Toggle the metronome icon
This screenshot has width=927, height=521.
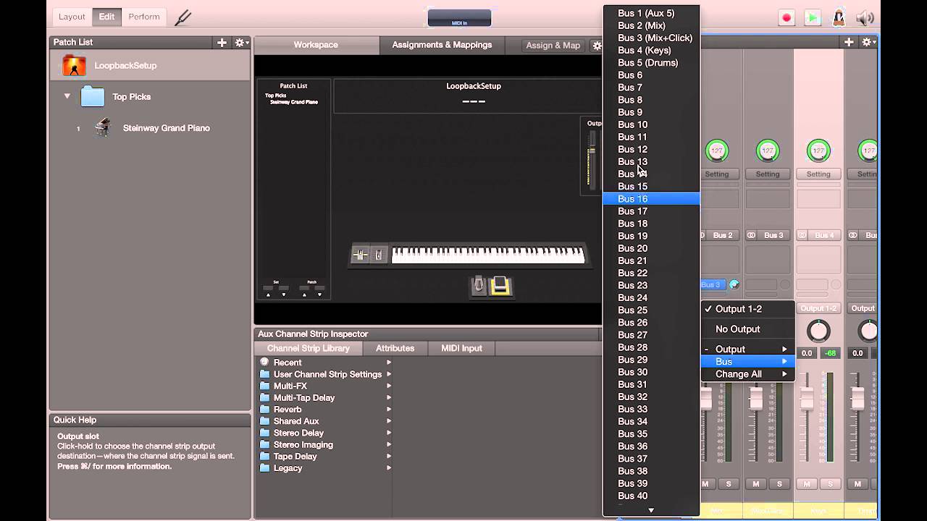(839, 18)
